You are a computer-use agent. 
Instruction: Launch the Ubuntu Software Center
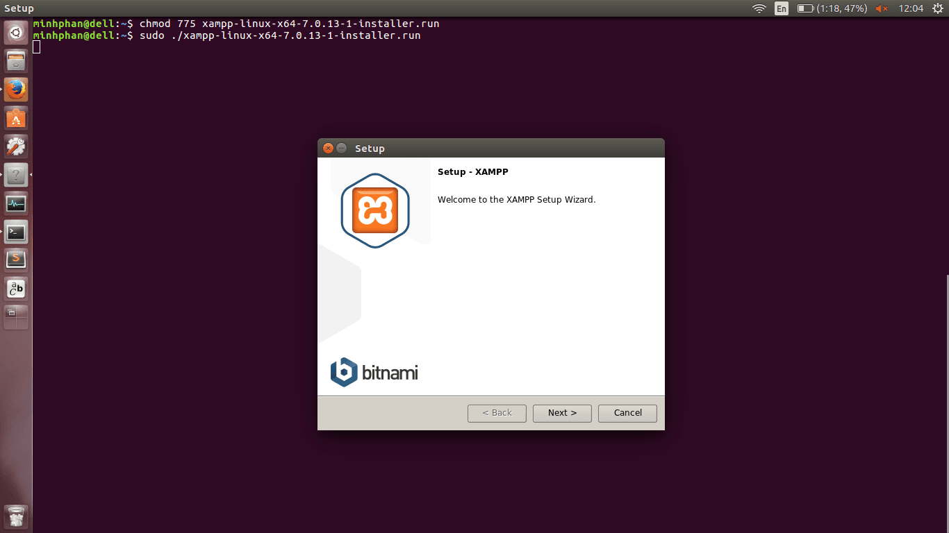tap(15, 117)
